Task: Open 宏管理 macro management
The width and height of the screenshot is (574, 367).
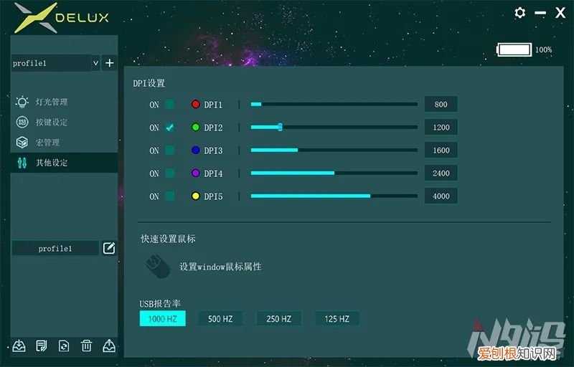Action: pos(47,142)
